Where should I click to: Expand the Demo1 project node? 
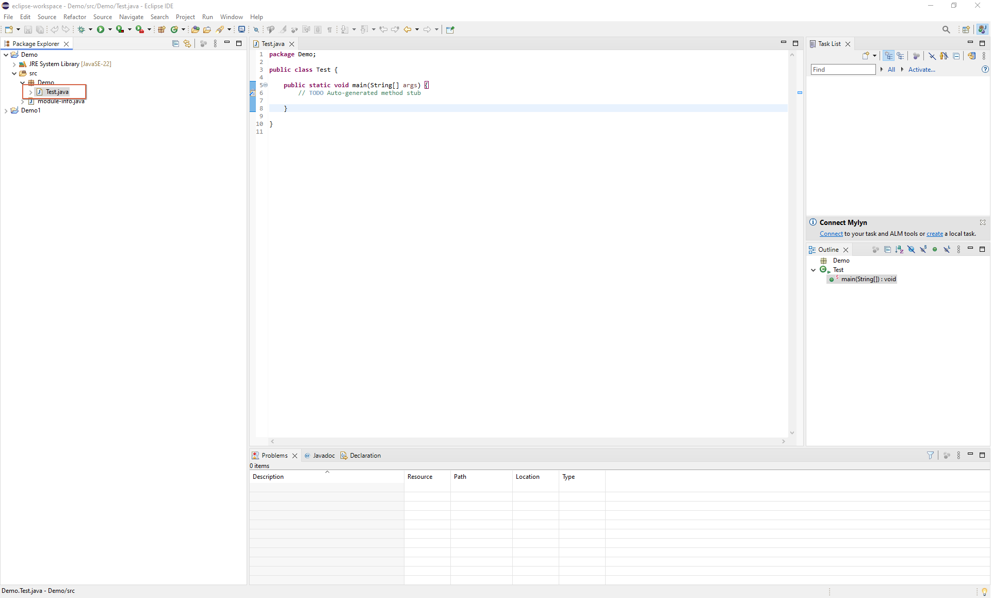click(x=6, y=110)
